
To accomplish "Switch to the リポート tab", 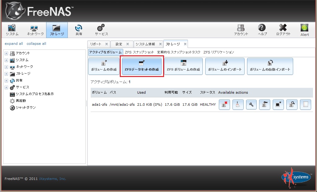I will (96, 44).
